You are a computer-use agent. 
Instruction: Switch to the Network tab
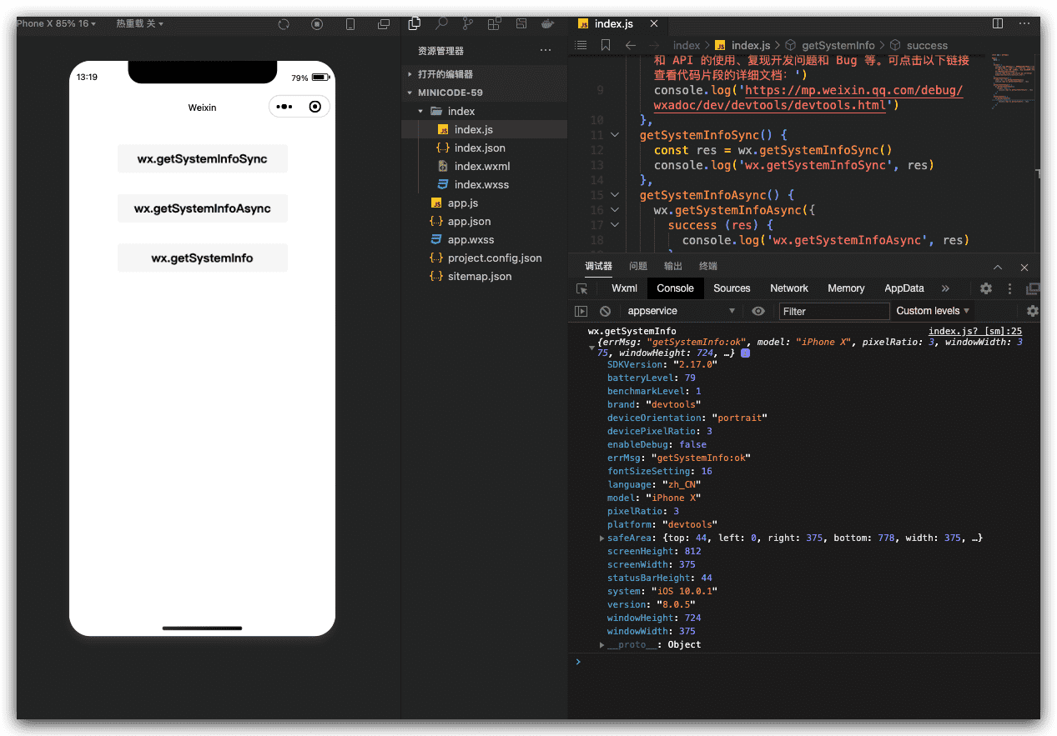pyautogui.click(x=788, y=288)
